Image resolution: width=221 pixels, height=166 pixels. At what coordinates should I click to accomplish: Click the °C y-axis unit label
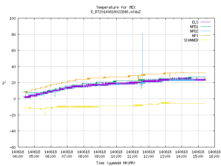point(4,83)
